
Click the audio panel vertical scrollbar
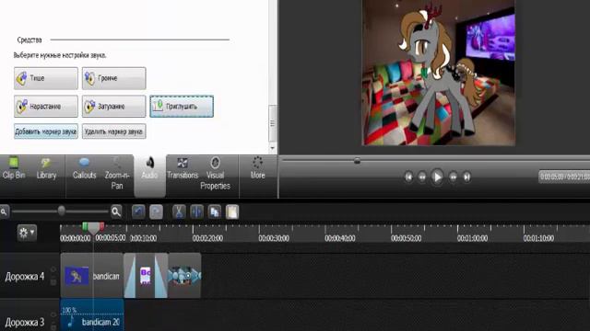tap(273, 123)
